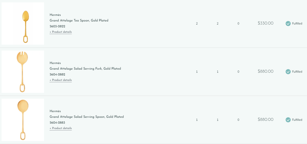The width and height of the screenshot is (307, 144).
Task: Expand Product details for Salad Serving Fork
Action: pos(61,80)
